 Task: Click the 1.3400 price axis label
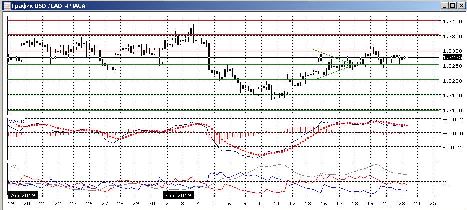coord(452,22)
